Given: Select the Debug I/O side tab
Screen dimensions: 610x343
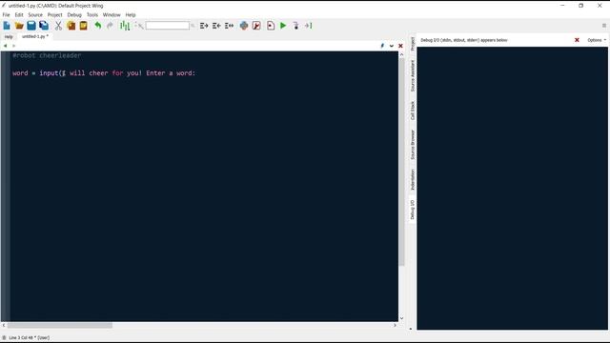Looking at the screenshot, I should pyautogui.click(x=413, y=210).
